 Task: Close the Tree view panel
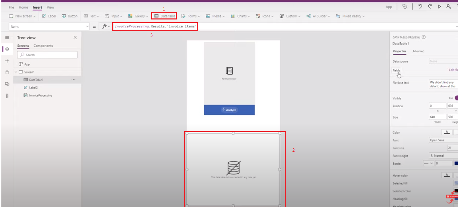click(75, 38)
